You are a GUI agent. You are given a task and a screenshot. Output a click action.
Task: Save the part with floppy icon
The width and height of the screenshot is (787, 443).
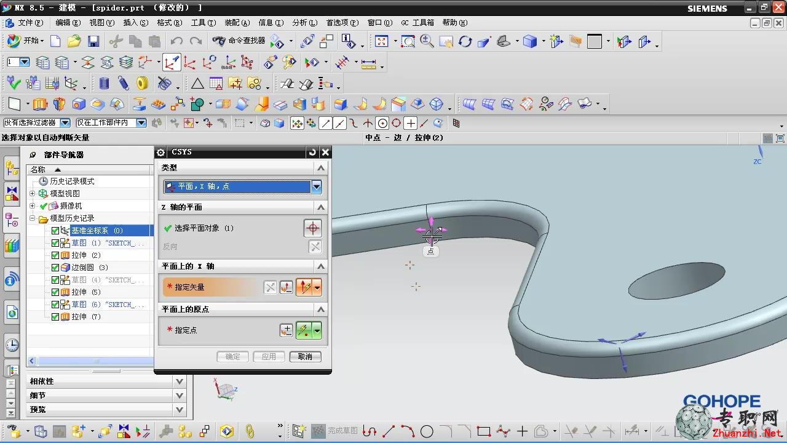(x=93, y=41)
